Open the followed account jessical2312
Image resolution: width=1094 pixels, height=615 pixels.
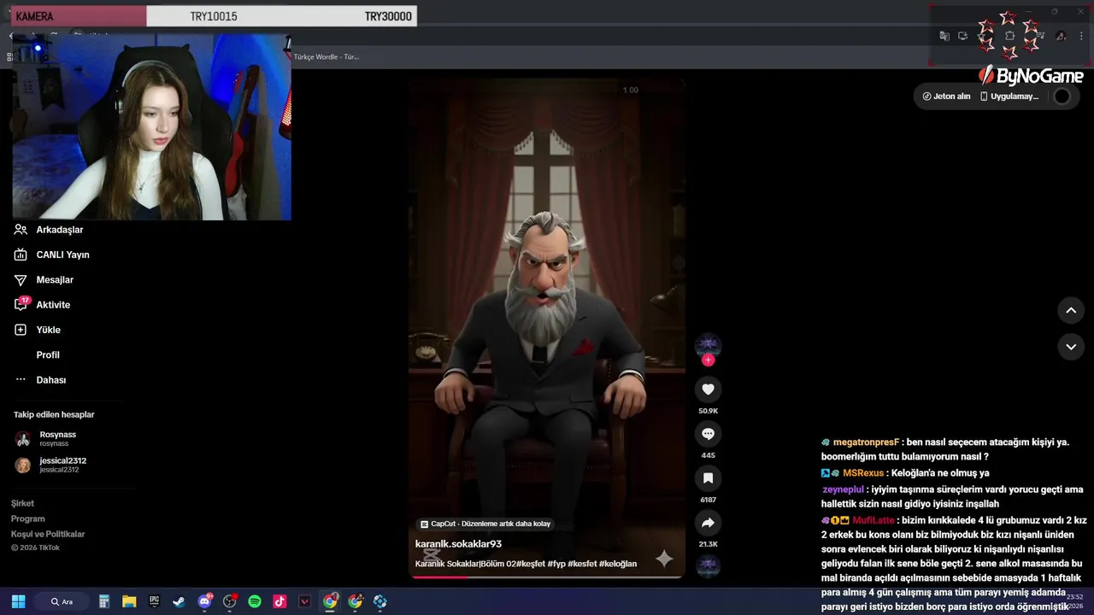pyautogui.click(x=51, y=465)
